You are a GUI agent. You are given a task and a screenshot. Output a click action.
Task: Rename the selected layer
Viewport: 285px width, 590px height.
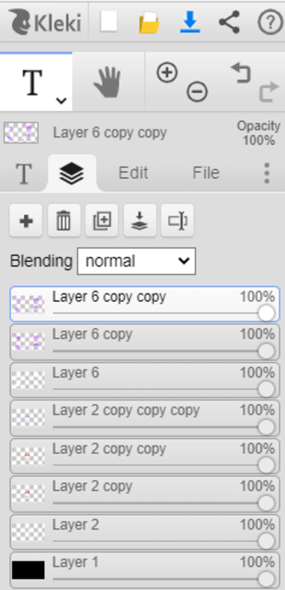tap(178, 221)
